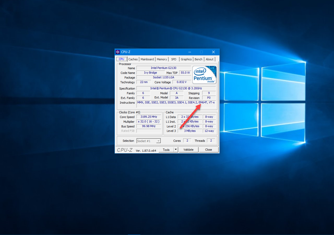Image resolution: width=334 pixels, height=235 pixels.
Task: Click the Level 3 size 3 MBytes
Action: (190, 131)
